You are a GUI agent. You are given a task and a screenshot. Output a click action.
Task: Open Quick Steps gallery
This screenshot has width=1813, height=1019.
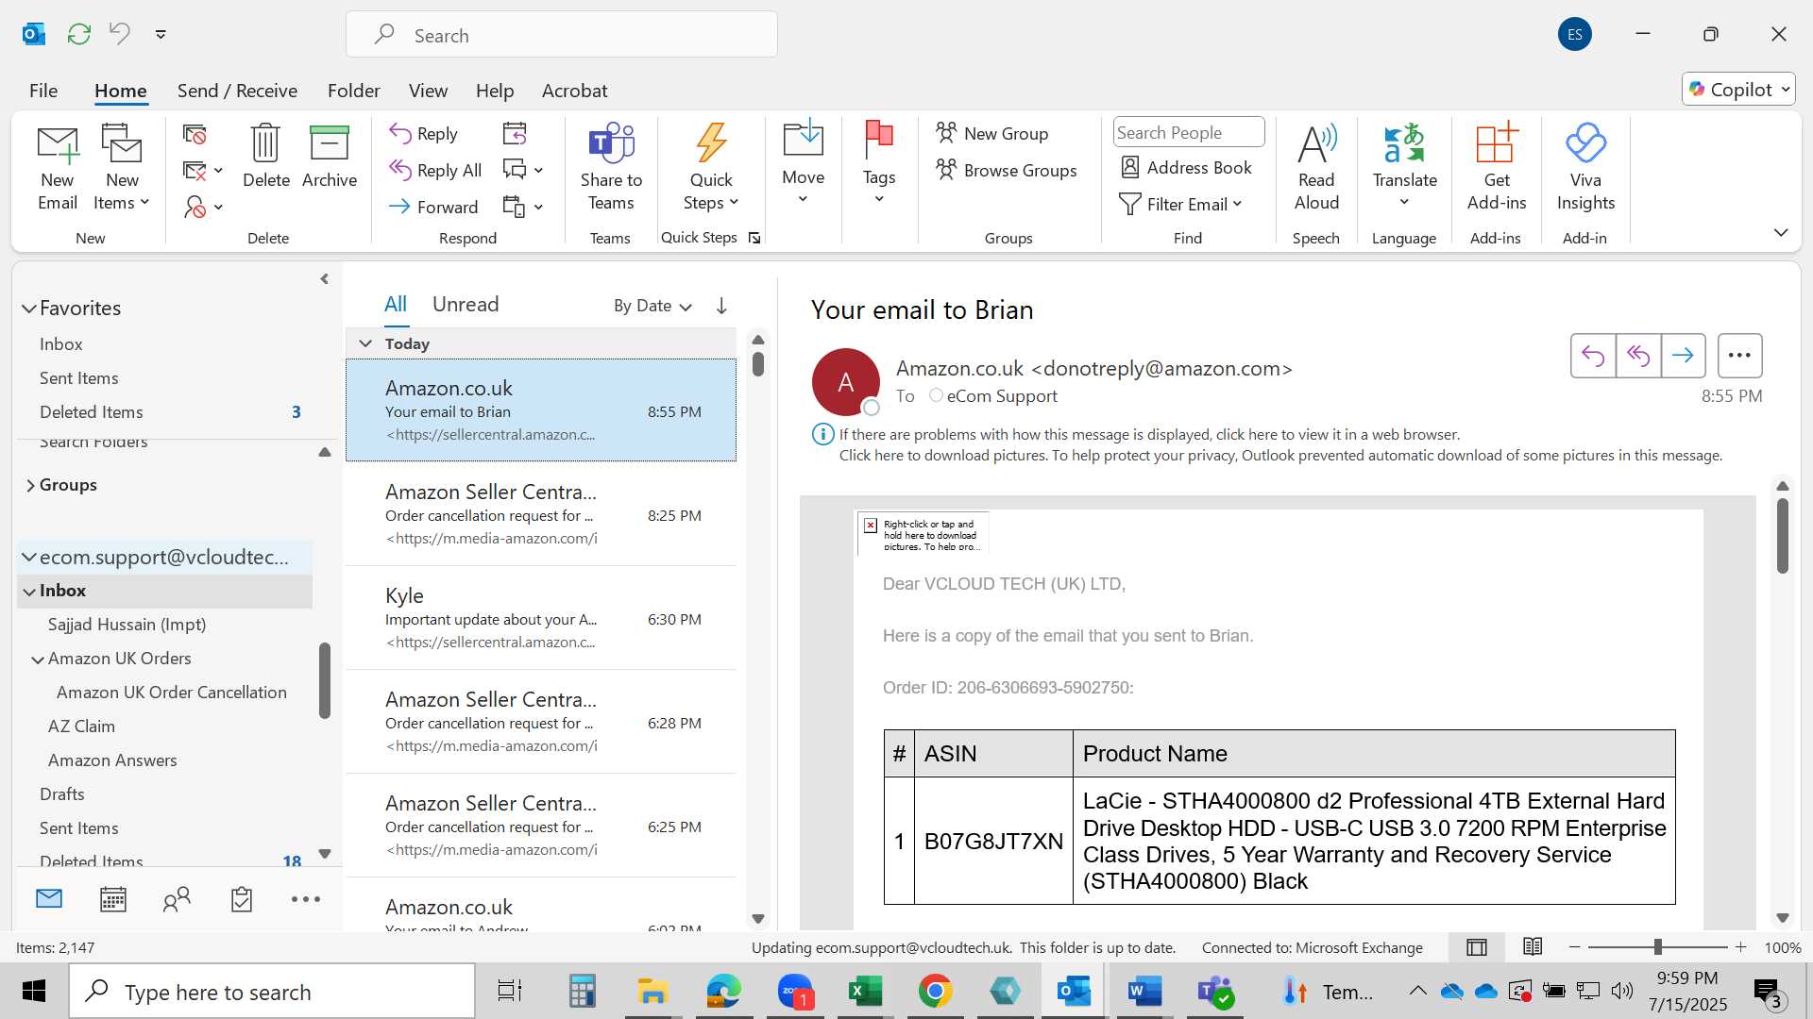711,168
